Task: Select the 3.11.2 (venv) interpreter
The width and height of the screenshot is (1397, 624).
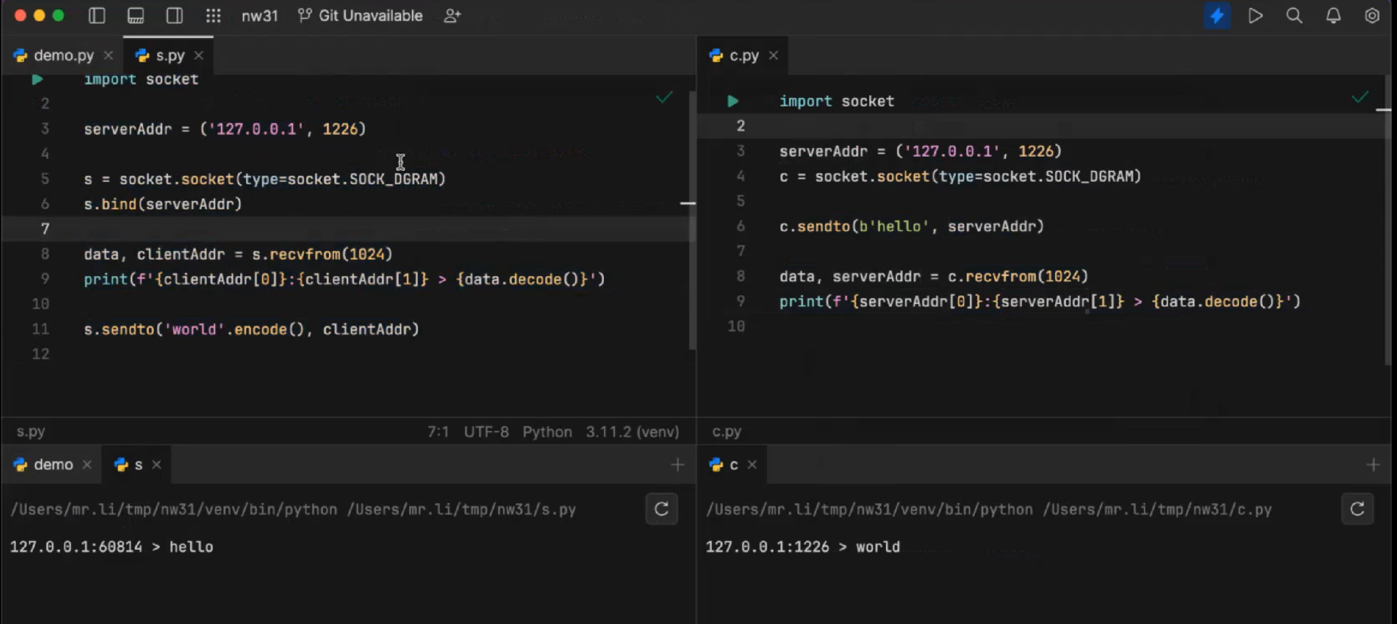Action: coord(632,432)
